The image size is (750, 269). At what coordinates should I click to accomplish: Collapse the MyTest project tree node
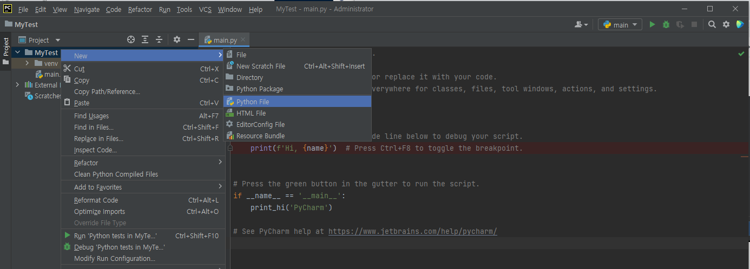pos(17,52)
